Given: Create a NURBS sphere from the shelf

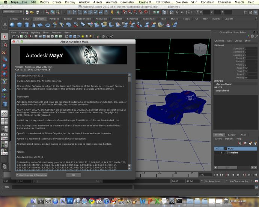Looking at the screenshot, I should click(12, 25).
